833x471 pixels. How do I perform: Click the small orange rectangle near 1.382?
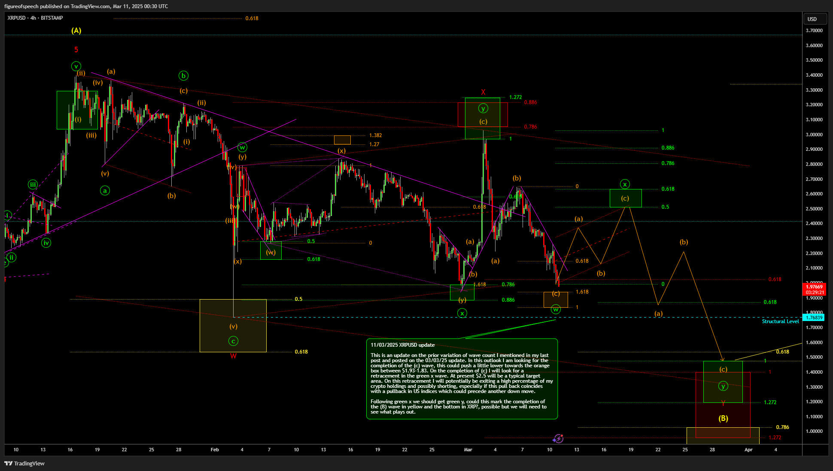point(342,140)
